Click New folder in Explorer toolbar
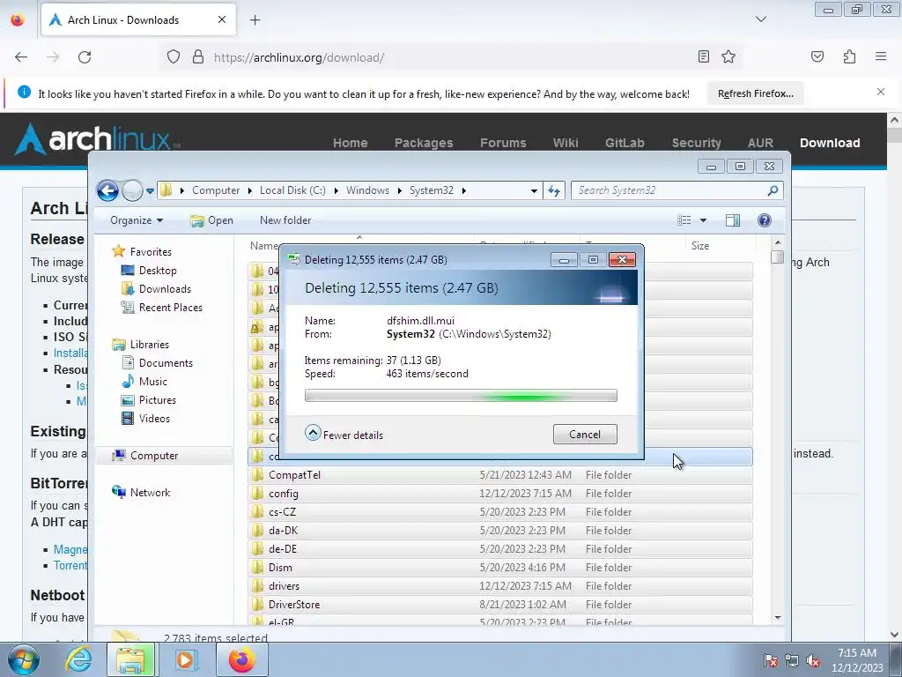The height and width of the screenshot is (677, 902). coord(285,220)
